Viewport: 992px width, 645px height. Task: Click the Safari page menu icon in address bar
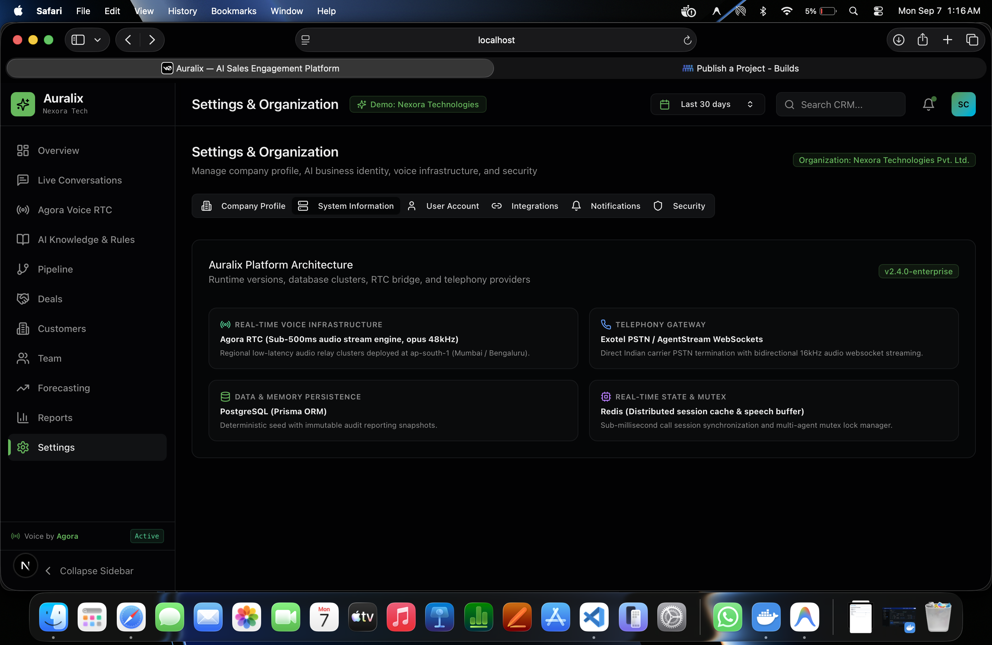[x=305, y=40]
